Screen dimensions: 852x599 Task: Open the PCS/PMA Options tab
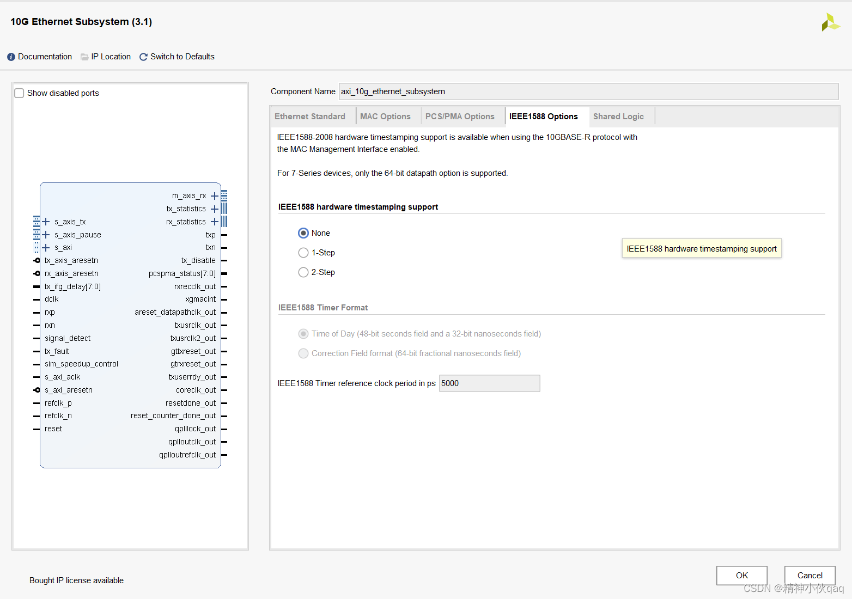[x=460, y=117]
